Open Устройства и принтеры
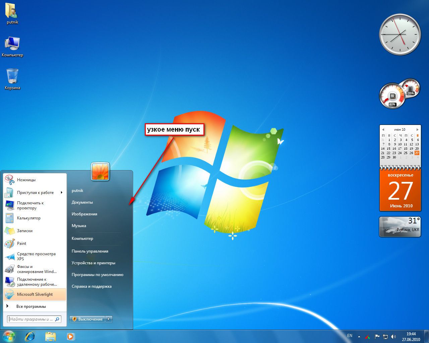 [94, 263]
